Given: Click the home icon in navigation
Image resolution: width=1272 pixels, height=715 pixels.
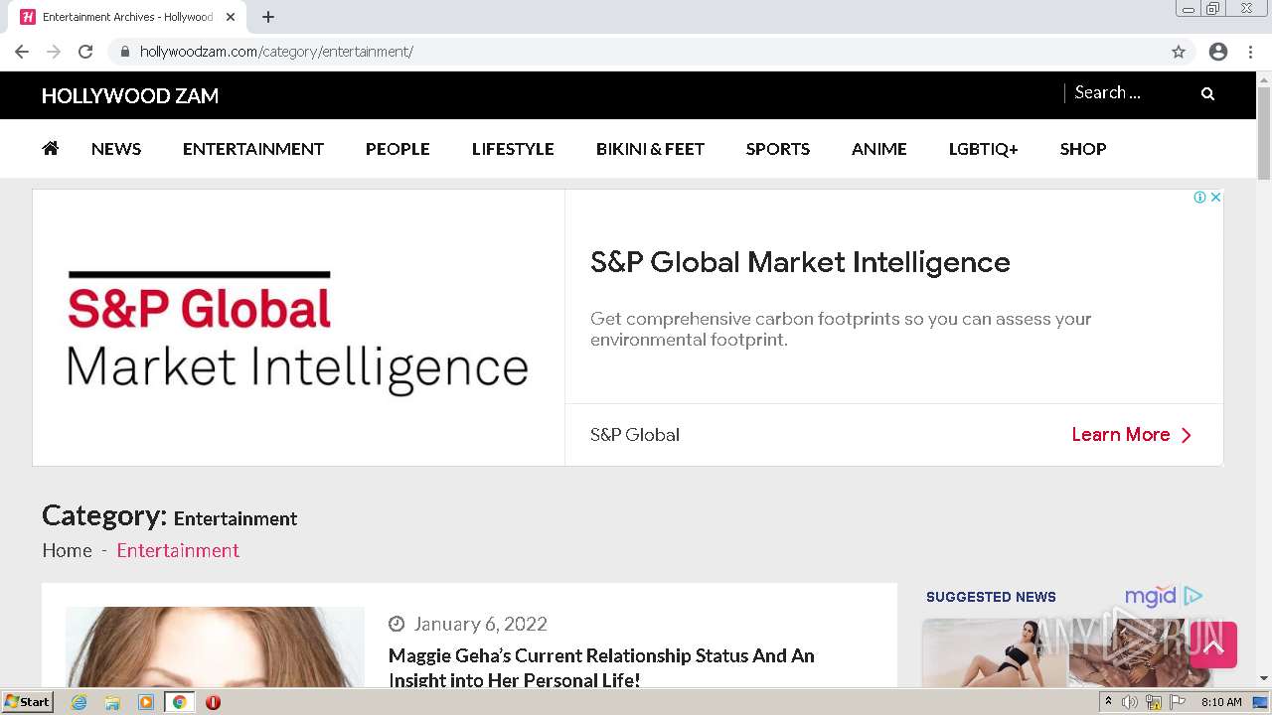Looking at the screenshot, I should tap(51, 148).
